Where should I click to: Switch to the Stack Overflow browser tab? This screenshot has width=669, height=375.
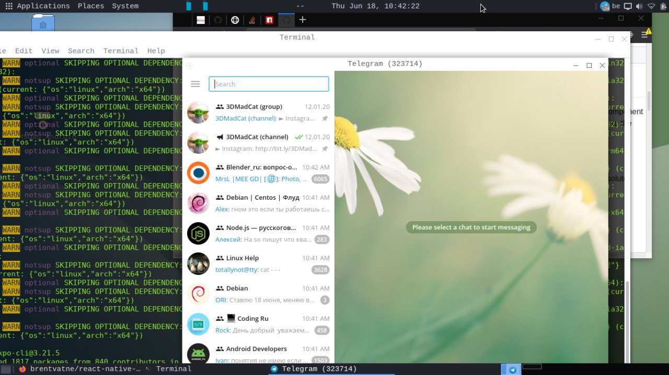pos(252,20)
